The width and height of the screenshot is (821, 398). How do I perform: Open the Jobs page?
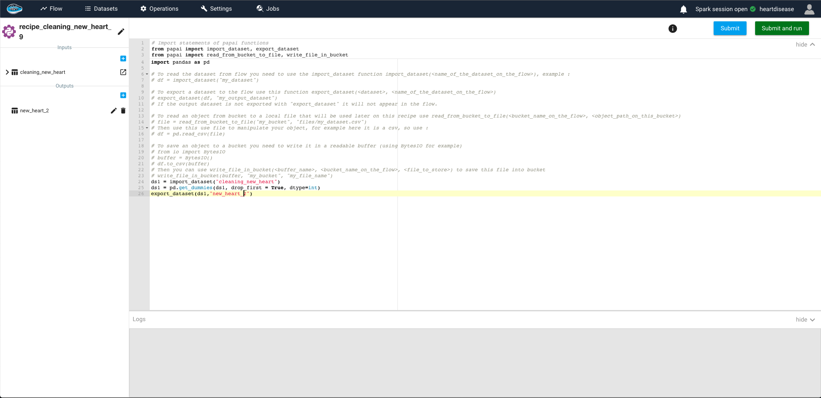click(268, 9)
